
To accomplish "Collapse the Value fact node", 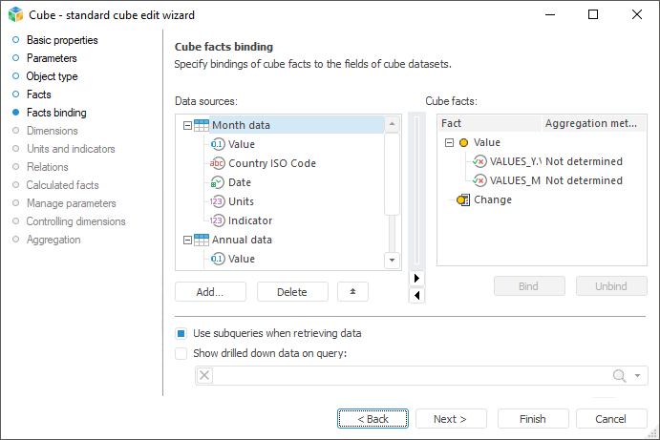I will [x=448, y=142].
